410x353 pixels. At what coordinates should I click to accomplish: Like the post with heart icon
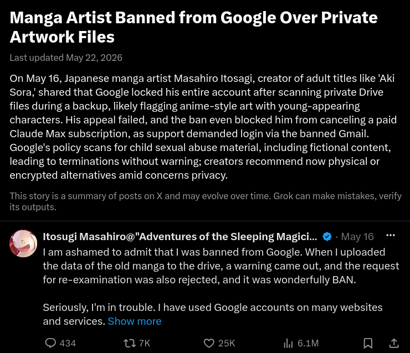point(209,343)
